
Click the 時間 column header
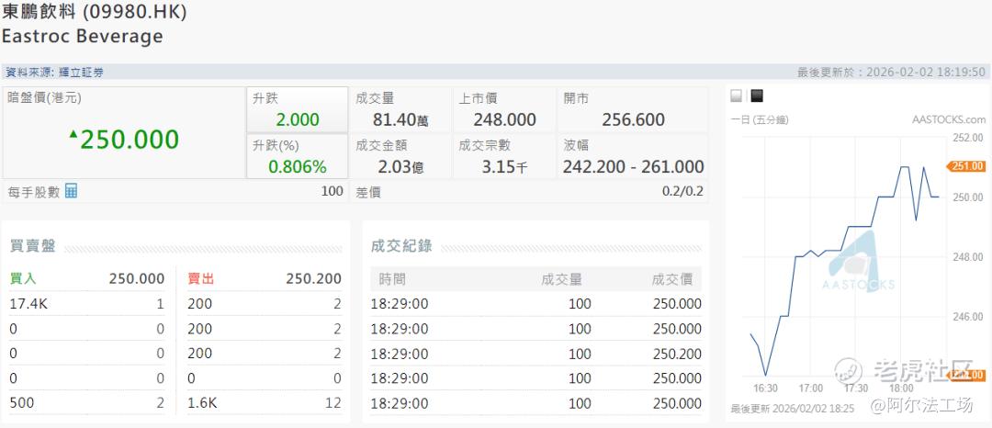coord(392,279)
